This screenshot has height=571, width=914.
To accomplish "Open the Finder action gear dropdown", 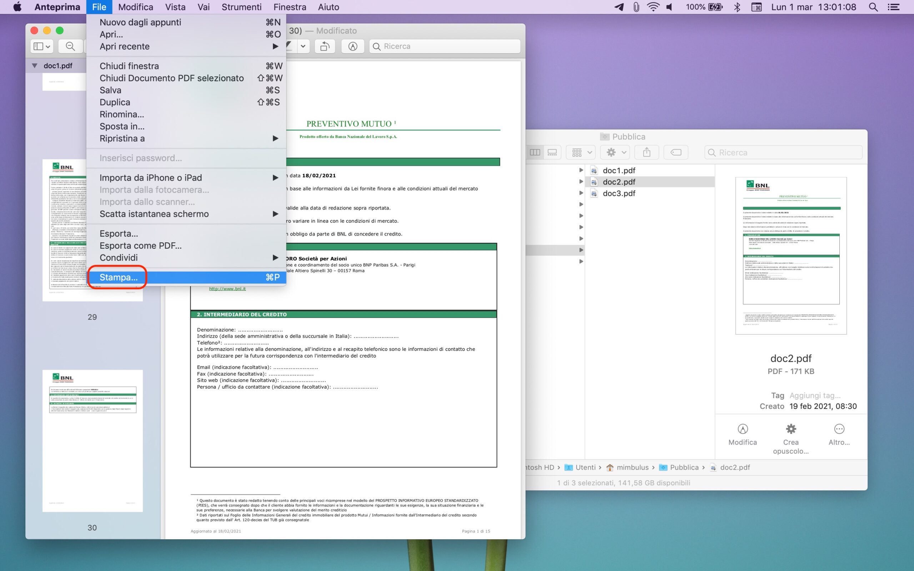I will pos(615,152).
